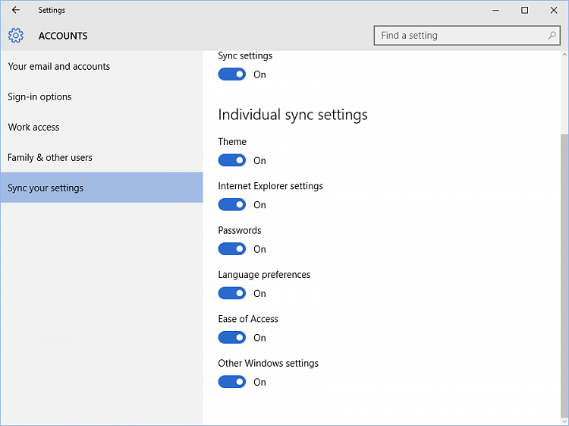
Task: Go to Family & other users
Action: [x=102, y=157]
